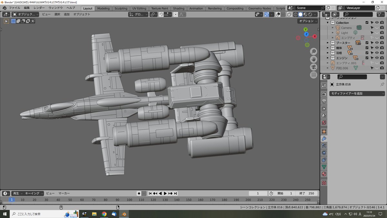The height and width of the screenshot is (218, 387).
Task: Open the マーカー menu in timeline
Action: click(64, 193)
